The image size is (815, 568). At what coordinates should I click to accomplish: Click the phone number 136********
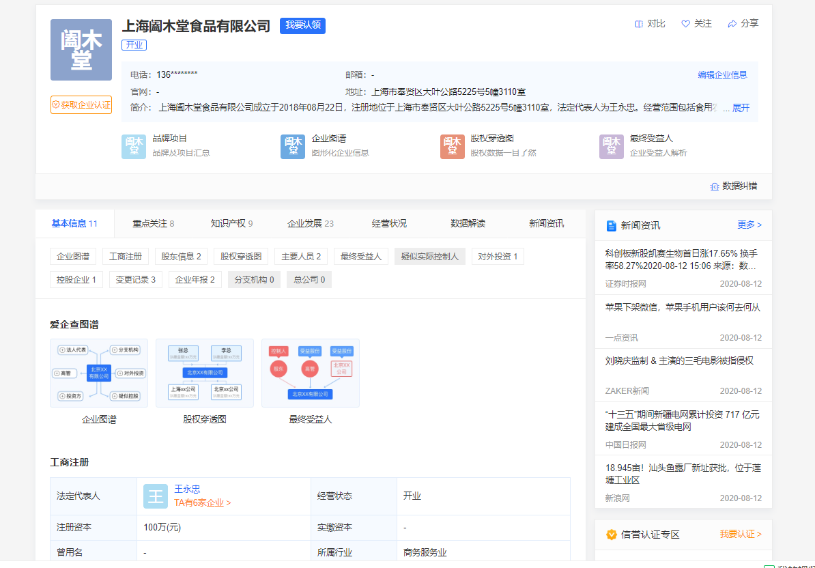tap(177, 75)
